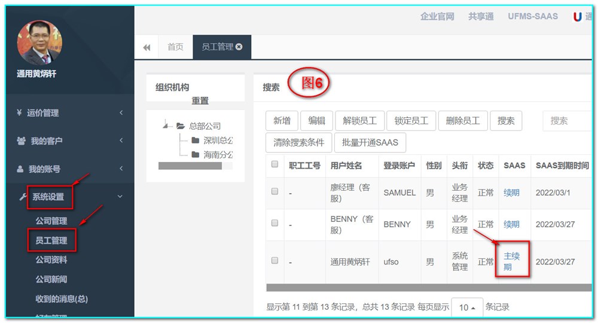The height and width of the screenshot is (323, 598).
Task: Click the 新增 button
Action: (x=282, y=121)
